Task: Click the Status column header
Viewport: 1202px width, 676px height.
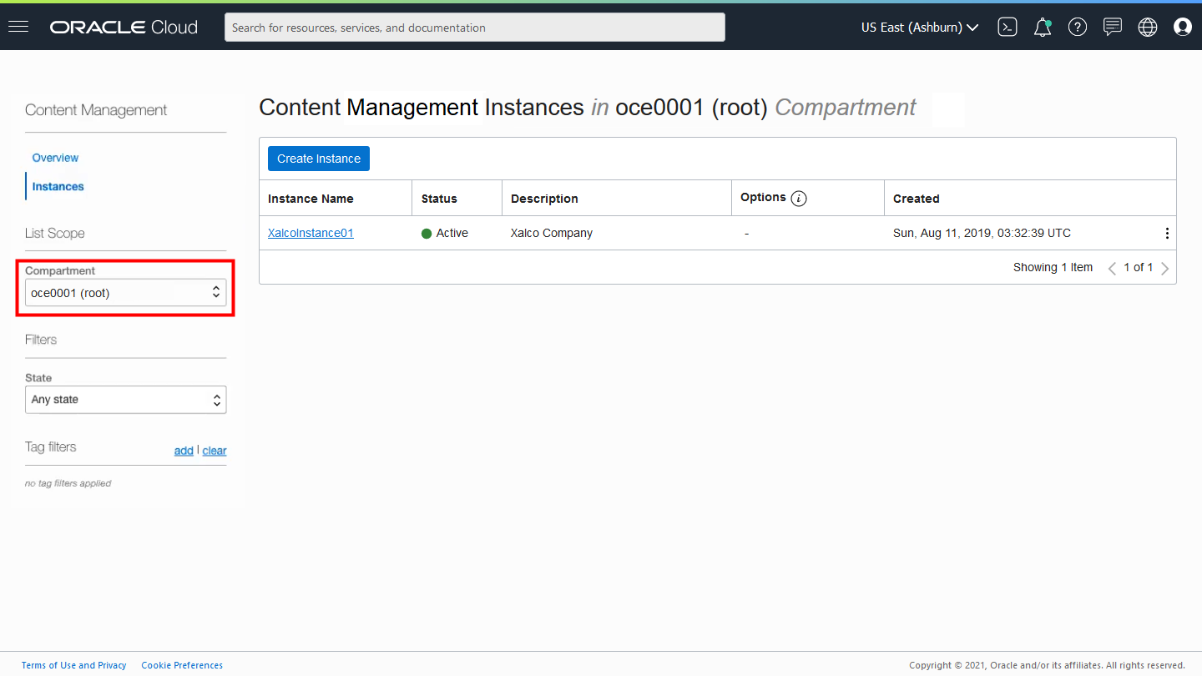Action: (x=439, y=199)
